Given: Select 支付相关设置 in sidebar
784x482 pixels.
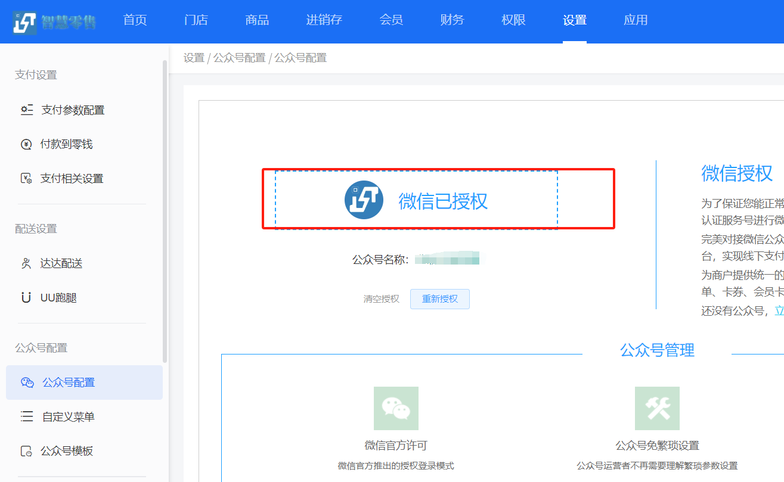Looking at the screenshot, I should [84, 178].
